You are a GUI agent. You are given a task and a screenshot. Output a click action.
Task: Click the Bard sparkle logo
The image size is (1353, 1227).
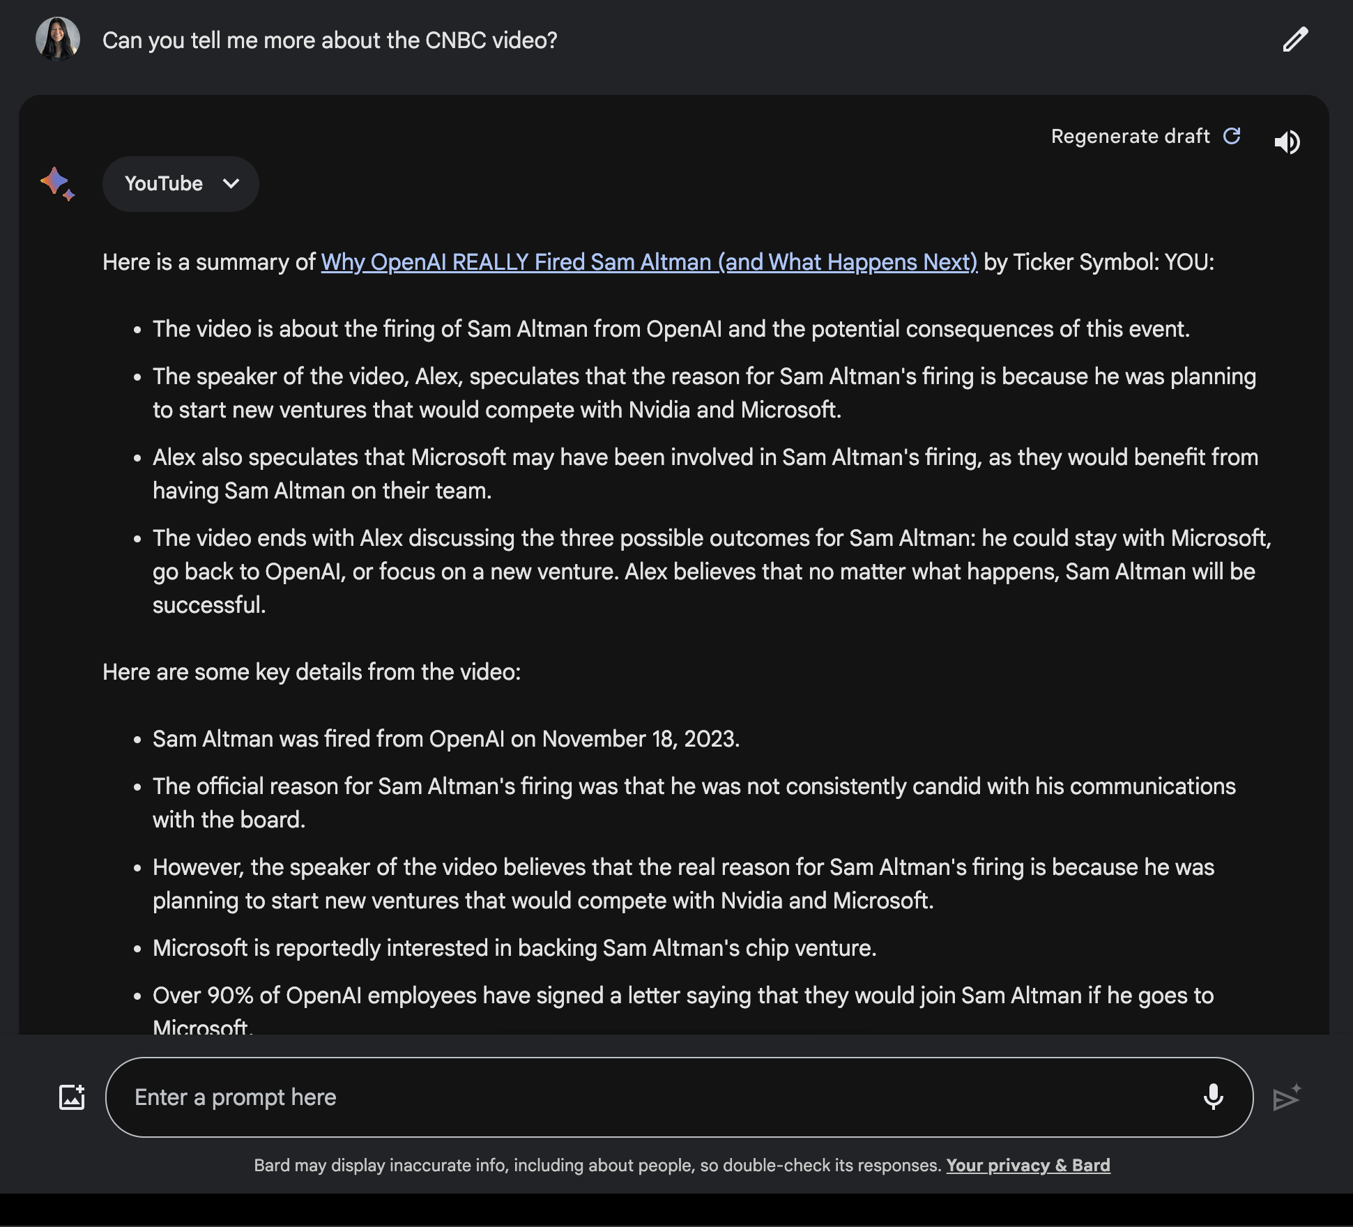point(57,184)
